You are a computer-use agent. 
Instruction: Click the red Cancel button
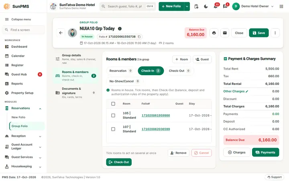pyautogui.click(x=201, y=153)
